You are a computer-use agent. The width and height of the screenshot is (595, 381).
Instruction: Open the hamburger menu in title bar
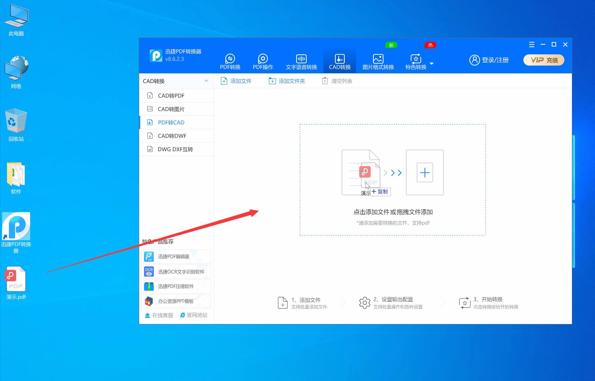pos(532,44)
